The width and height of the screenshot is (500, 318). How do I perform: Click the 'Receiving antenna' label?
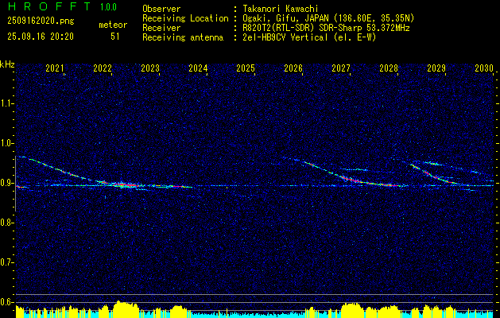tap(183, 37)
